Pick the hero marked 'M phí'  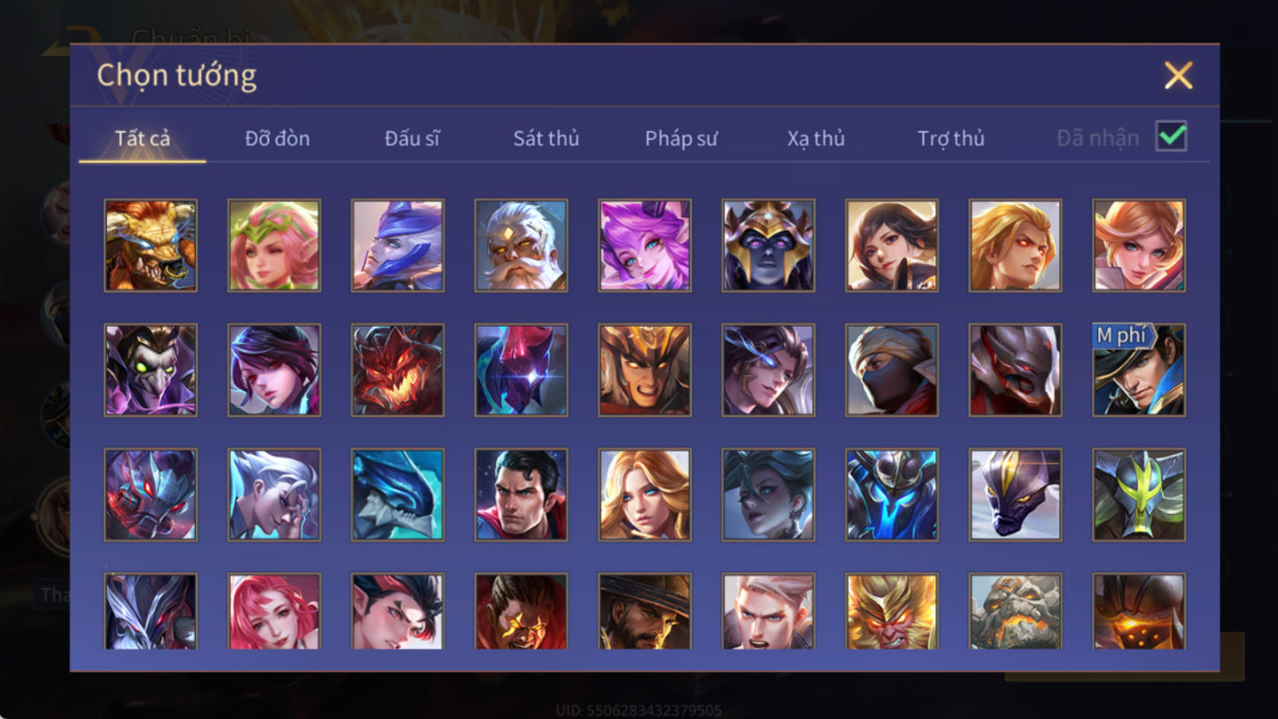1139,370
